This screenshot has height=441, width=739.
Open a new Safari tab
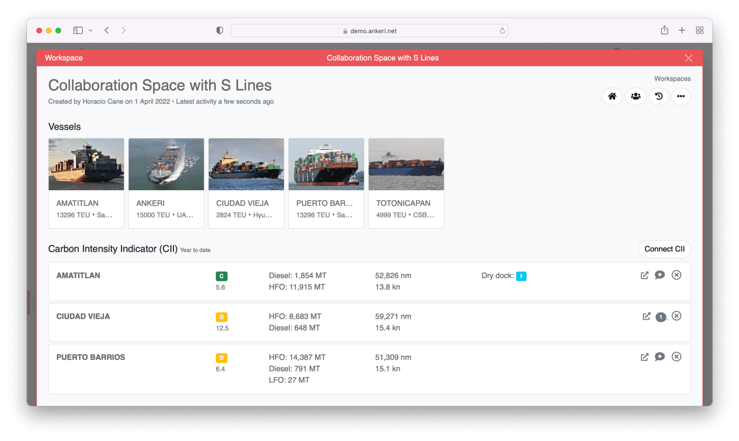(682, 31)
